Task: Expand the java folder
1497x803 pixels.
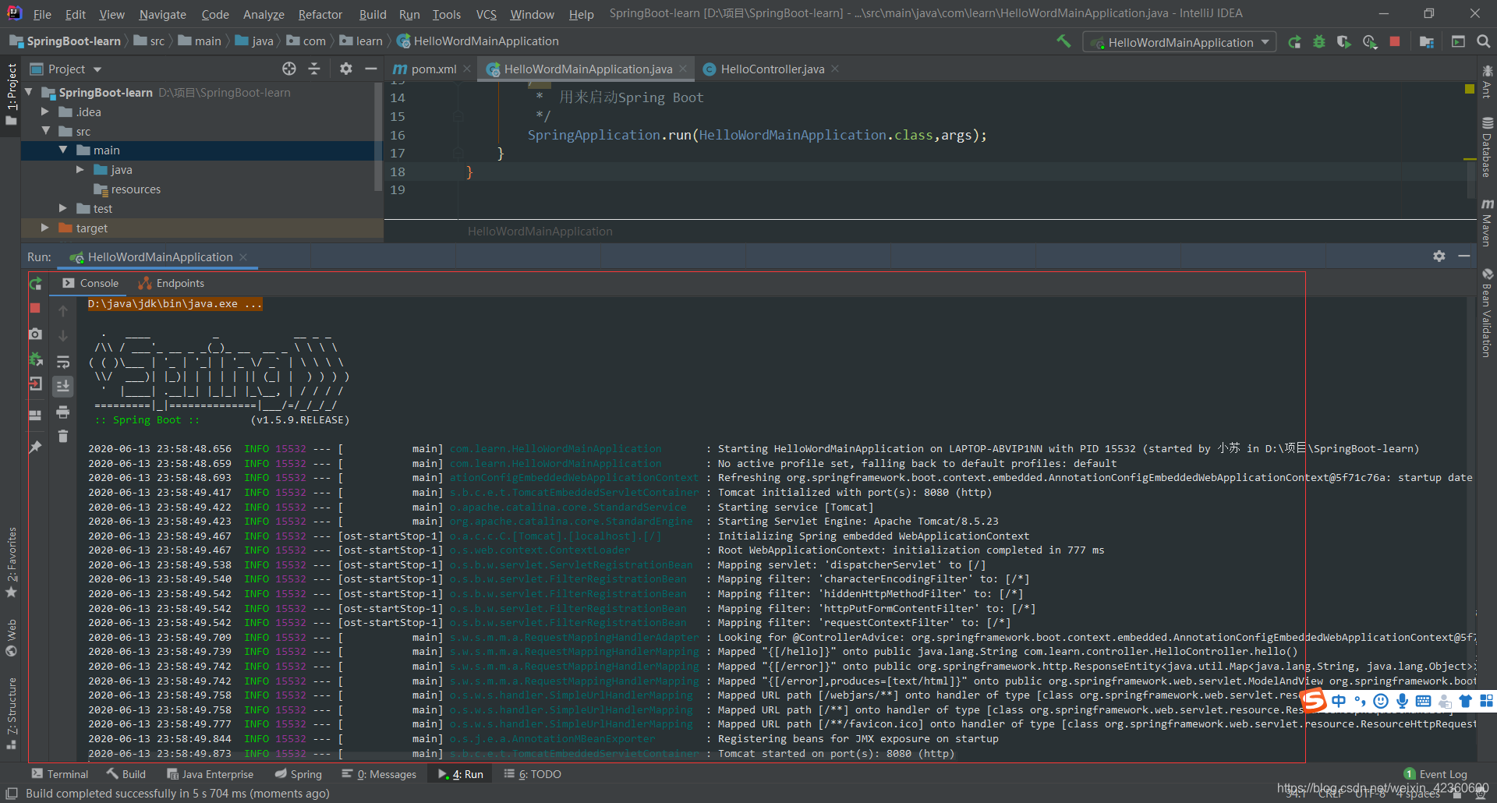Action: (80, 169)
